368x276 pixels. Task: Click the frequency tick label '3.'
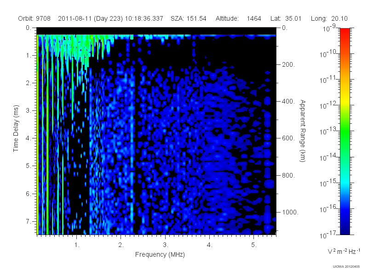[x=166, y=245]
